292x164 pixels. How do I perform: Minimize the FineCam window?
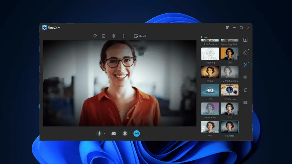pyautogui.click(x=234, y=28)
